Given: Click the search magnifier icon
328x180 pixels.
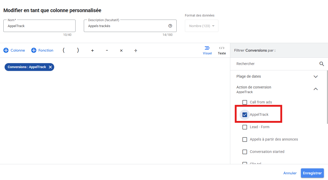Looking at the screenshot, I should pyautogui.click(x=322, y=64).
